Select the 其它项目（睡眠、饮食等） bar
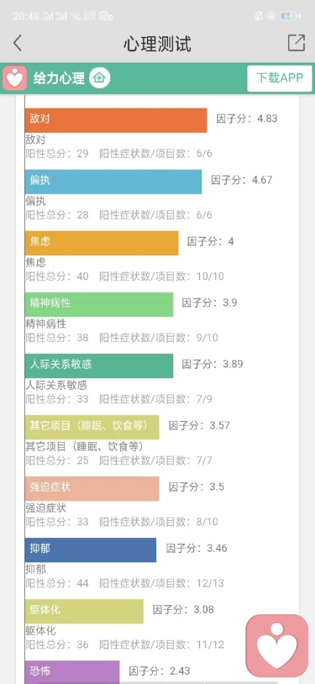The width and height of the screenshot is (315, 684). click(x=92, y=427)
